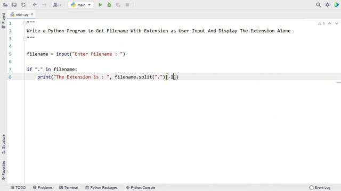
Task: Open the Python Packages tool window
Action: (101, 187)
